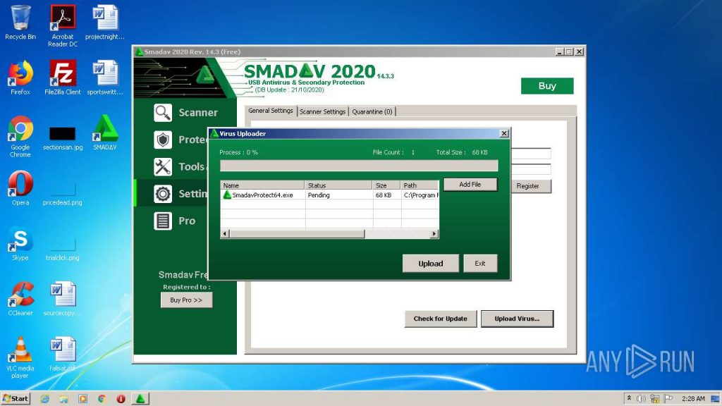The image size is (722, 406).
Task: Click Add File in the Virus Uploader
Action: point(470,184)
